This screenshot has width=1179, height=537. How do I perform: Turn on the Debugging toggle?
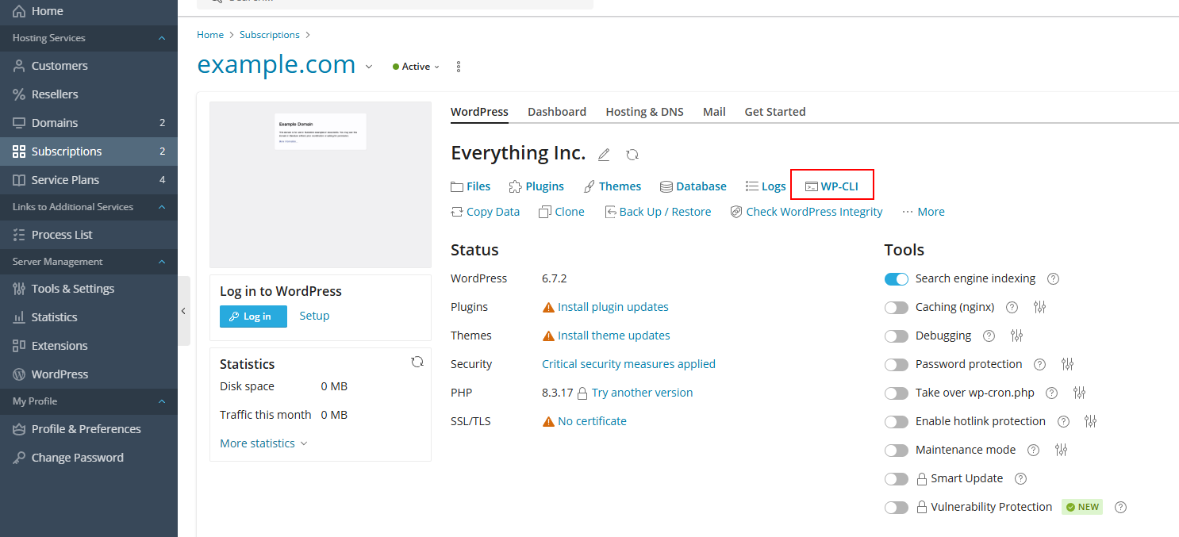pos(897,336)
